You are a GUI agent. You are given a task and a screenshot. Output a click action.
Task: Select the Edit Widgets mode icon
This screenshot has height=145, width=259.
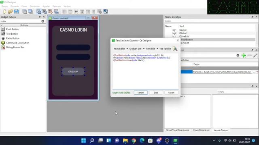[39, 11]
